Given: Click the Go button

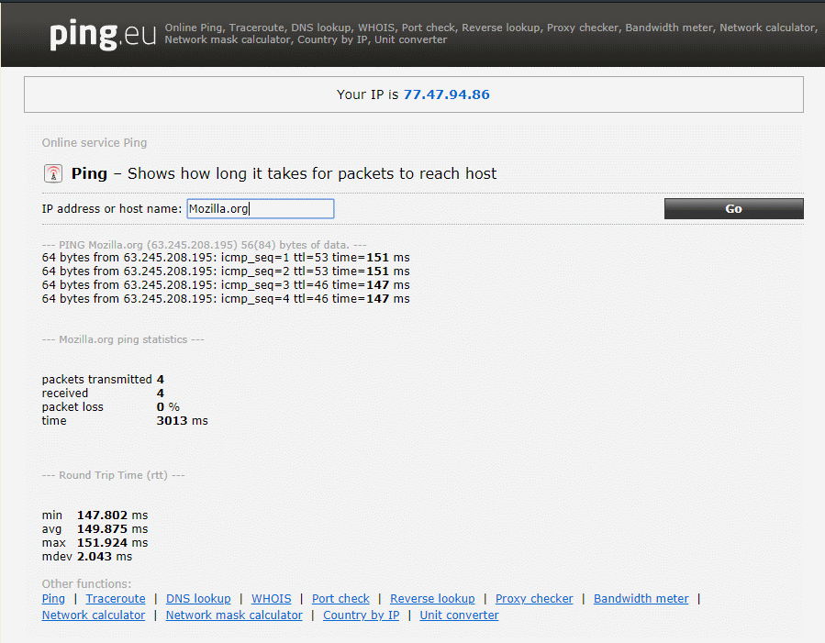Looking at the screenshot, I should point(733,209).
